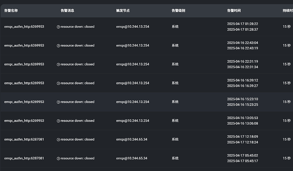This screenshot has width=293, height=171.
Task: Click the timestamp 2025-04-17 01:28:37
Action: point(242,30)
